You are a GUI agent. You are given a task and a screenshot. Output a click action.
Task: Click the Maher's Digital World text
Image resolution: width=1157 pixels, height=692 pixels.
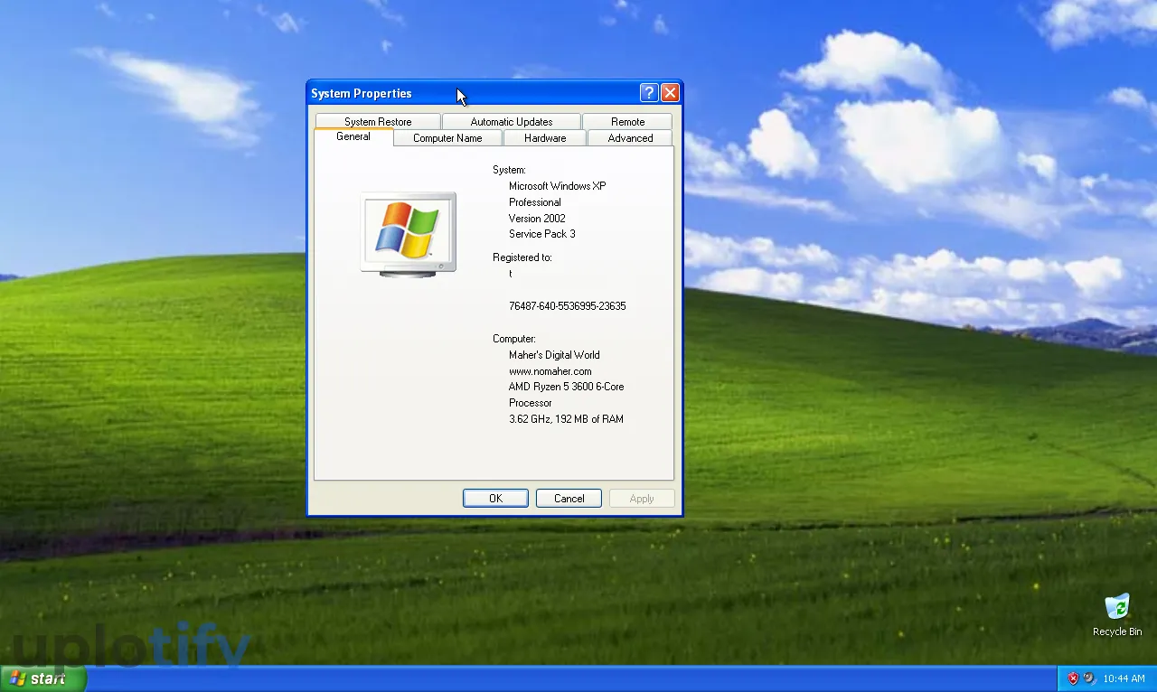click(554, 355)
